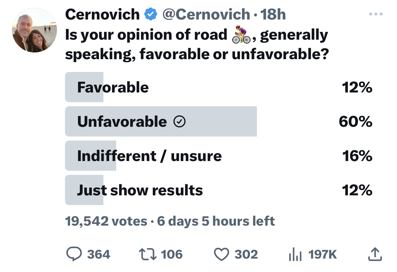Open Cernovich's profile picture
This screenshot has width=397, height=272.
[34, 30]
